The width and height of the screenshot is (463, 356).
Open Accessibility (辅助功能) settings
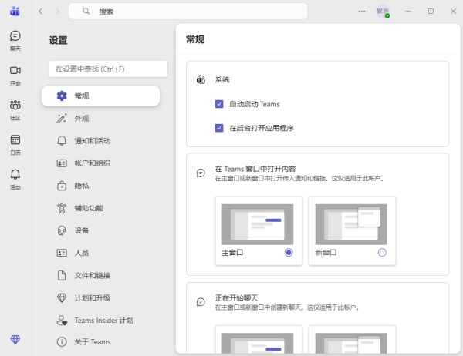click(100, 208)
